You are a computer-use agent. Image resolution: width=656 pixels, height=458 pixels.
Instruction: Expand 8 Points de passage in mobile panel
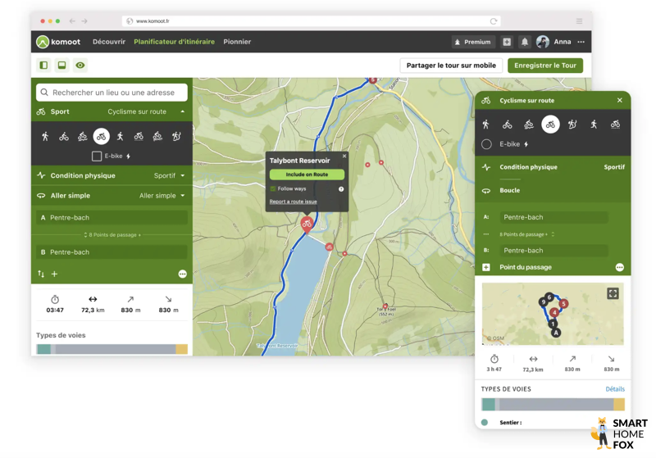(x=526, y=234)
